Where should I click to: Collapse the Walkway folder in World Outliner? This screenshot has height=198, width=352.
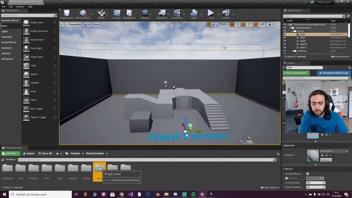pyautogui.click(x=293, y=51)
